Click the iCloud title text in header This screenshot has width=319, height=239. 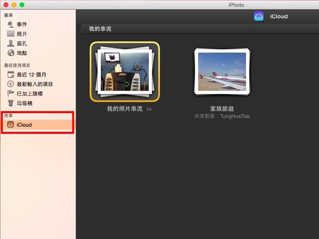click(x=279, y=16)
